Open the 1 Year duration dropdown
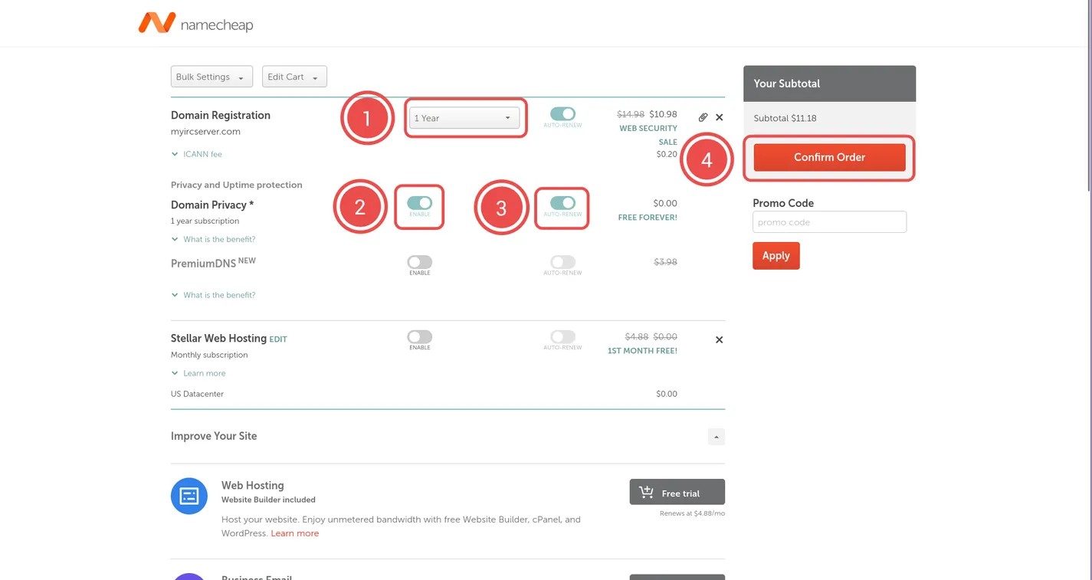The height and width of the screenshot is (580, 1092). coord(464,118)
